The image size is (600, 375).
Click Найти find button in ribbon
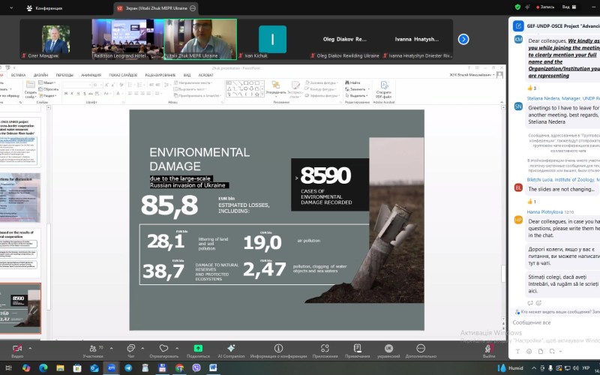point(352,82)
